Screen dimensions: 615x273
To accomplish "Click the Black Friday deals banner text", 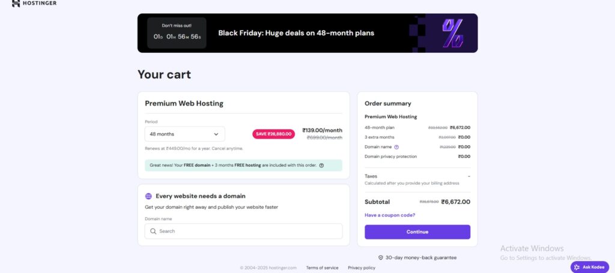I will point(296,33).
